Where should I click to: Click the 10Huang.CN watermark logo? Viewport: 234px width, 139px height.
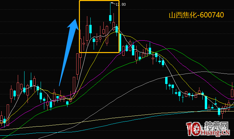[208, 129]
